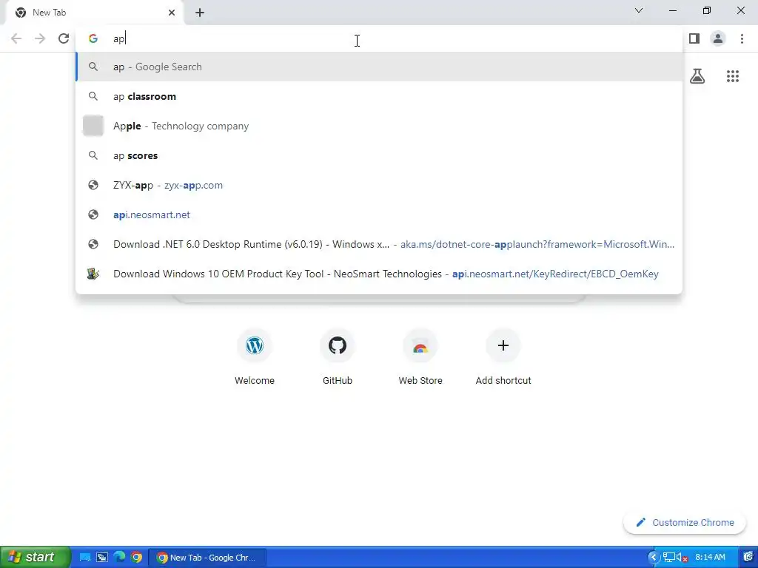Click the tray icon right of the clock
The height and width of the screenshot is (568, 758).
pyautogui.click(x=748, y=558)
